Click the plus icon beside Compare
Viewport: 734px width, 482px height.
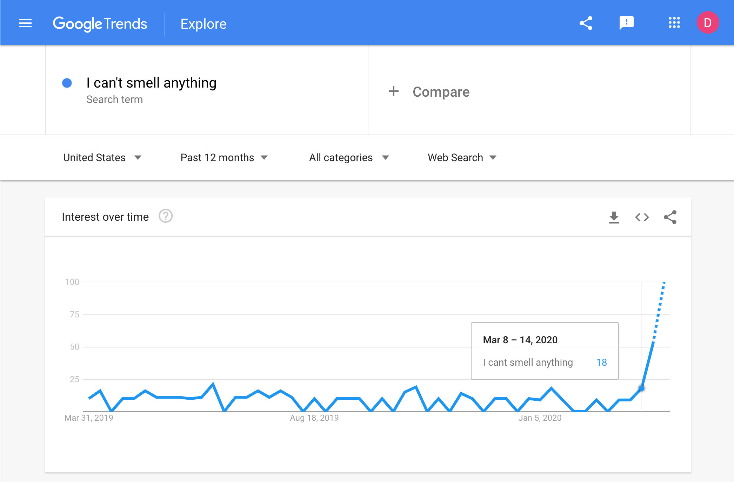click(394, 91)
